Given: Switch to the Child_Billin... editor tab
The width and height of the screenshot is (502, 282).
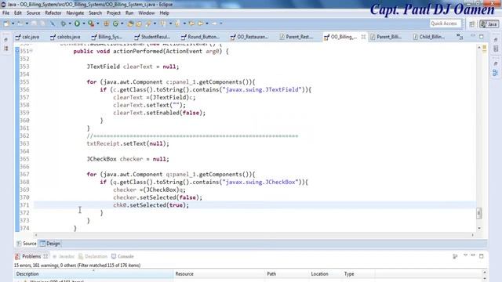Looking at the screenshot, I should (429, 37).
